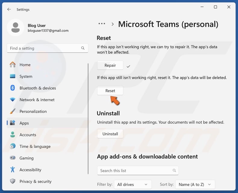Viewport: 238px width, 193px height.
Task: Click the Search this list field
Action: click(138, 170)
